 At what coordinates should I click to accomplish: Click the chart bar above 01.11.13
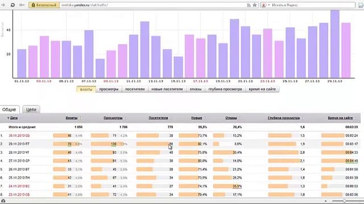[x=22, y=63]
